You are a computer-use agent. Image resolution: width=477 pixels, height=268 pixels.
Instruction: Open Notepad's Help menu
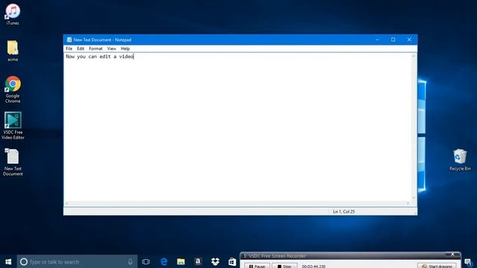pyautogui.click(x=125, y=48)
